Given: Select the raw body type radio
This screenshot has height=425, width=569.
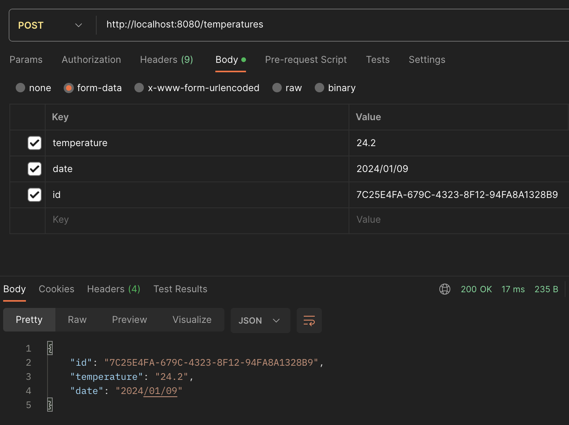Looking at the screenshot, I should (277, 88).
